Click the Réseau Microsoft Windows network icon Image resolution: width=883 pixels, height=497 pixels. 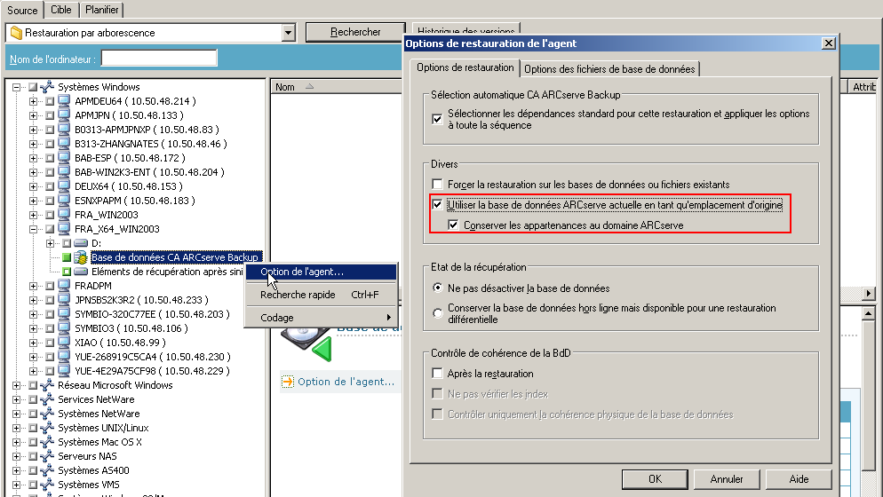(x=47, y=385)
